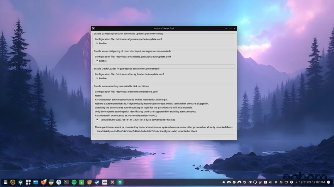Click the dropdown arrow on the Tweak Tool titlebar
Viewport: 334px width, 187px height.
pyautogui.click(x=226, y=28)
